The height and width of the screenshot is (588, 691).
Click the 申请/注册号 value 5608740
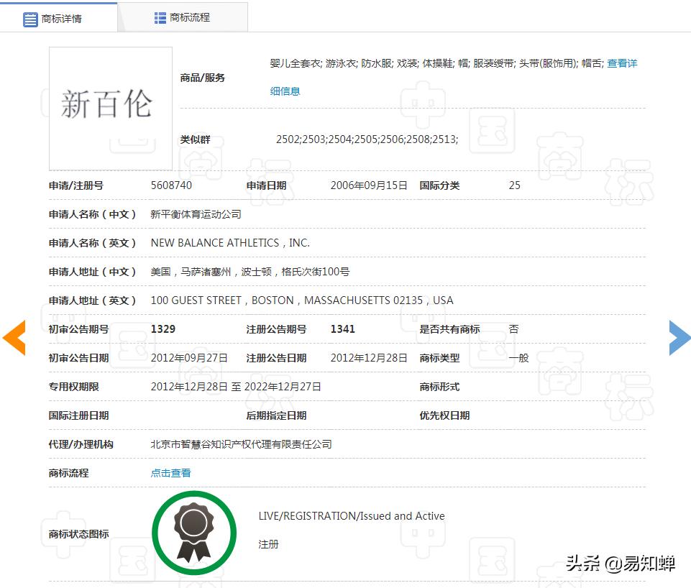point(170,185)
